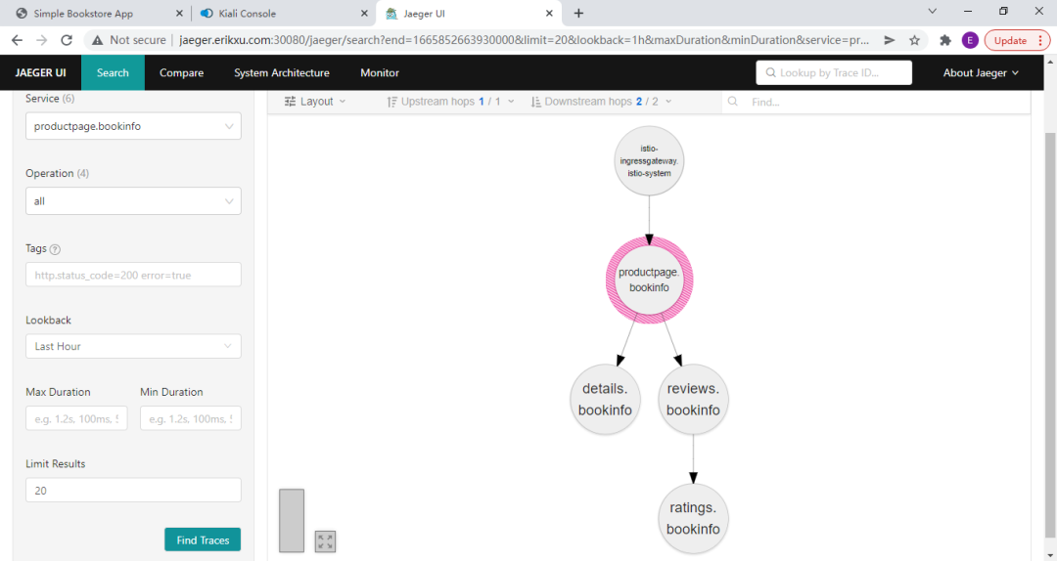
Task: Reload the page with the refresh icon
Action: pos(67,40)
